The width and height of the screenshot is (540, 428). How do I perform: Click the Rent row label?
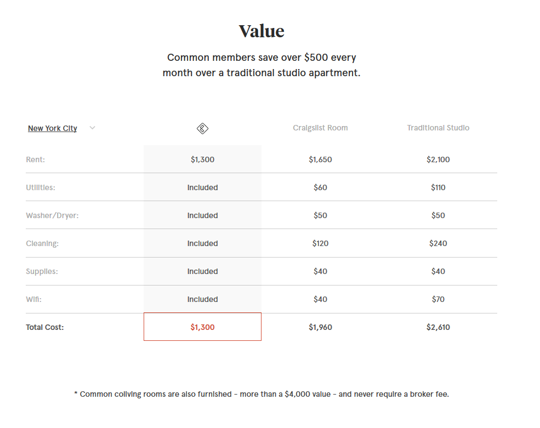(x=36, y=159)
